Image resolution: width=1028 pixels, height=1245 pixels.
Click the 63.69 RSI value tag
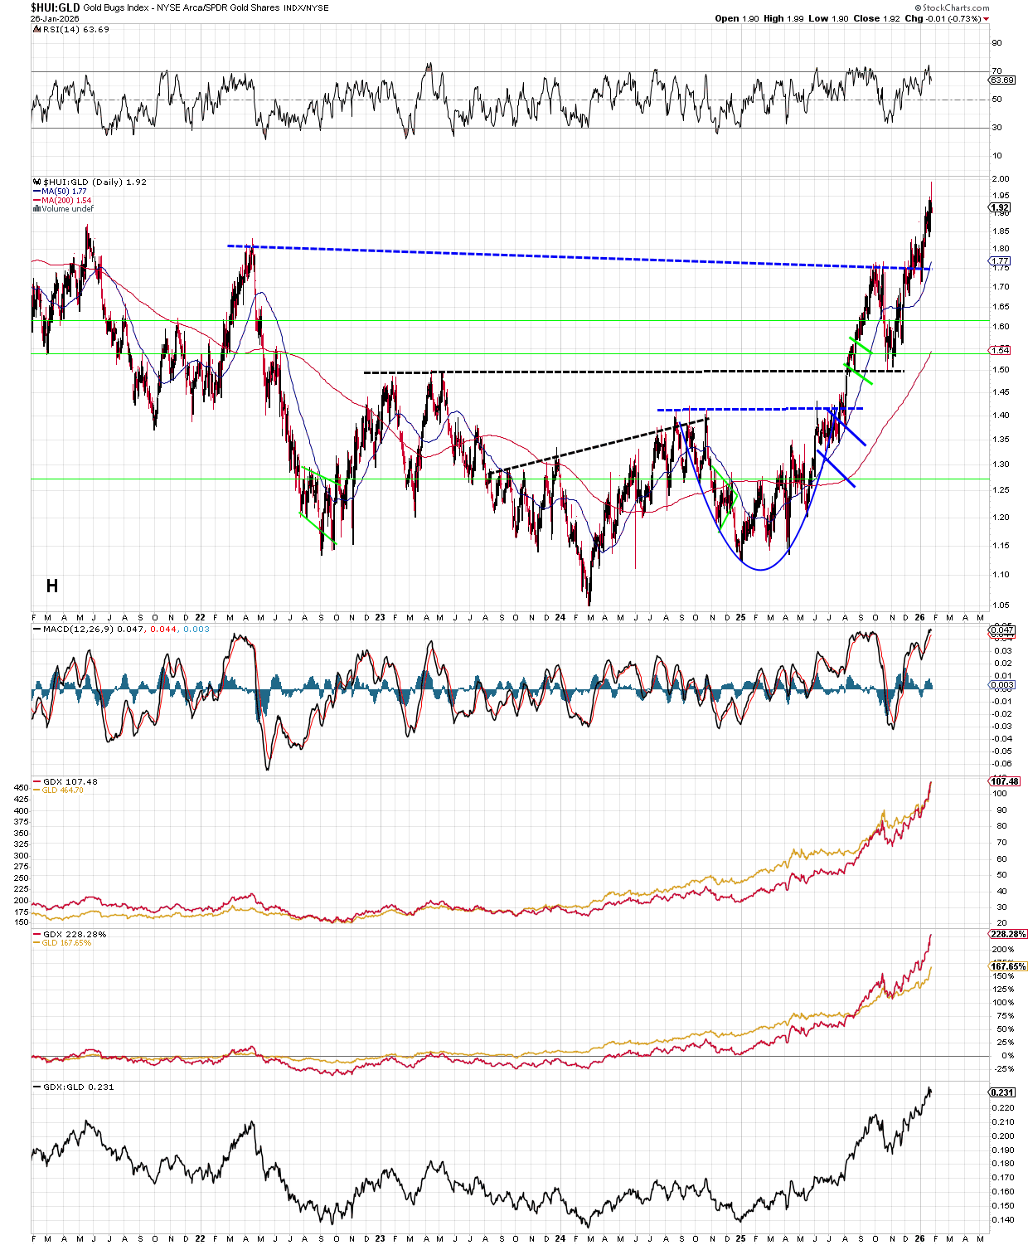point(1001,80)
